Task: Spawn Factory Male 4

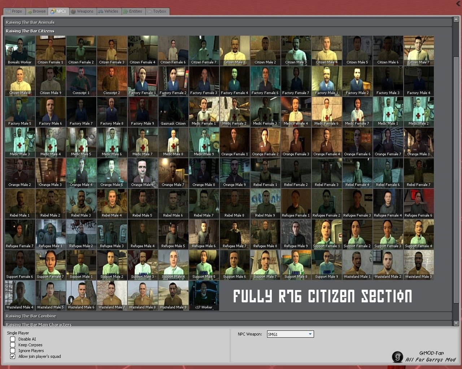Action: point(419,81)
